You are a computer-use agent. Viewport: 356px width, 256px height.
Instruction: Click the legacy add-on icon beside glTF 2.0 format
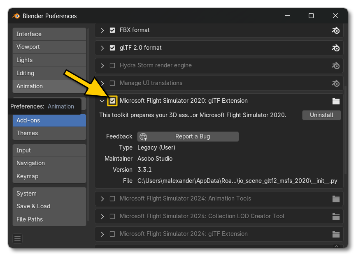pos(336,48)
